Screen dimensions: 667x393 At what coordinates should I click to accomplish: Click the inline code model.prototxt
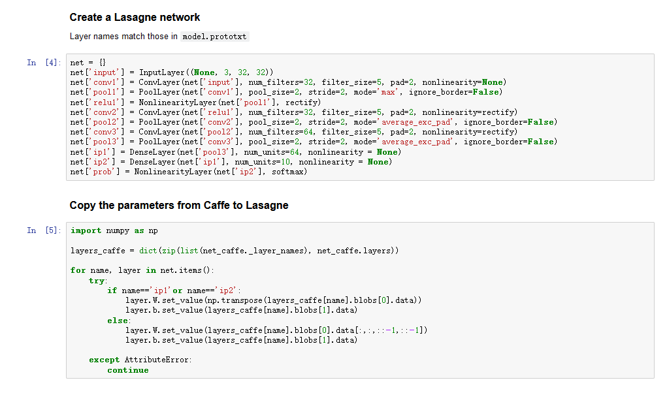tap(214, 37)
